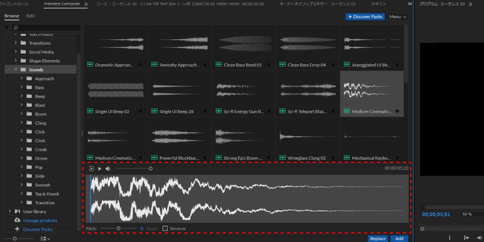This screenshot has height=242, width=484.
Task: Toggle favorite star on Single UI Beep 02
Action: coord(140,111)
